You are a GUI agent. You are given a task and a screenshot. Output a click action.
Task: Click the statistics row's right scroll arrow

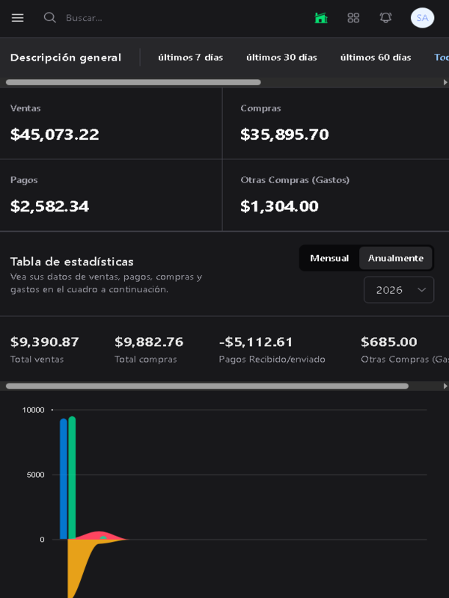pyautogui.click(x=445, y=386)
